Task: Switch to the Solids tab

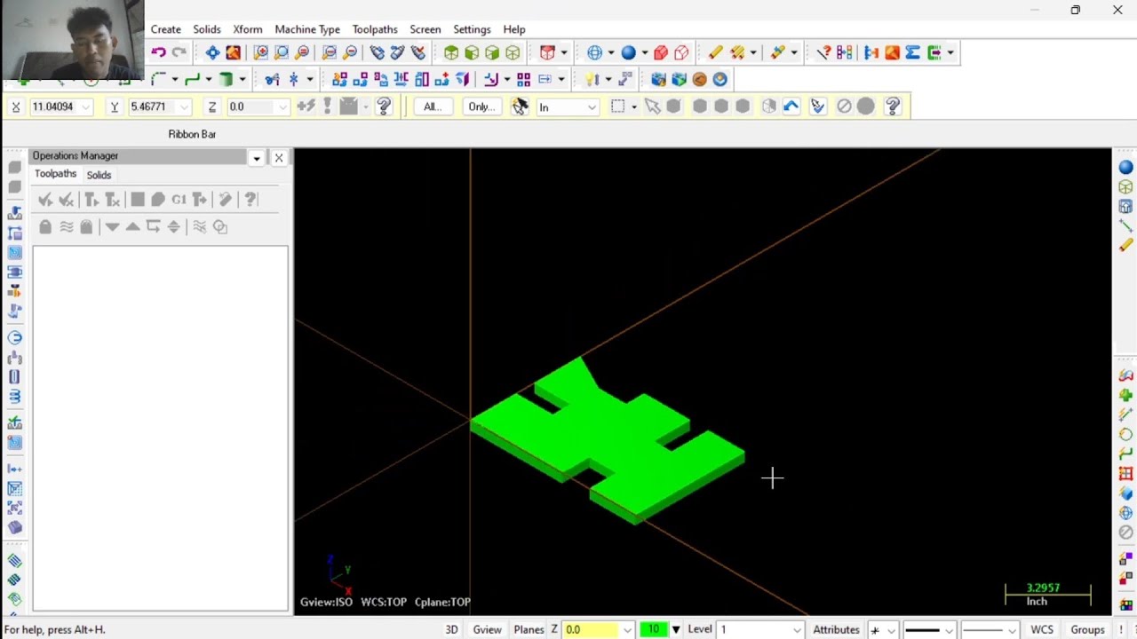Action: click(99, 175)
